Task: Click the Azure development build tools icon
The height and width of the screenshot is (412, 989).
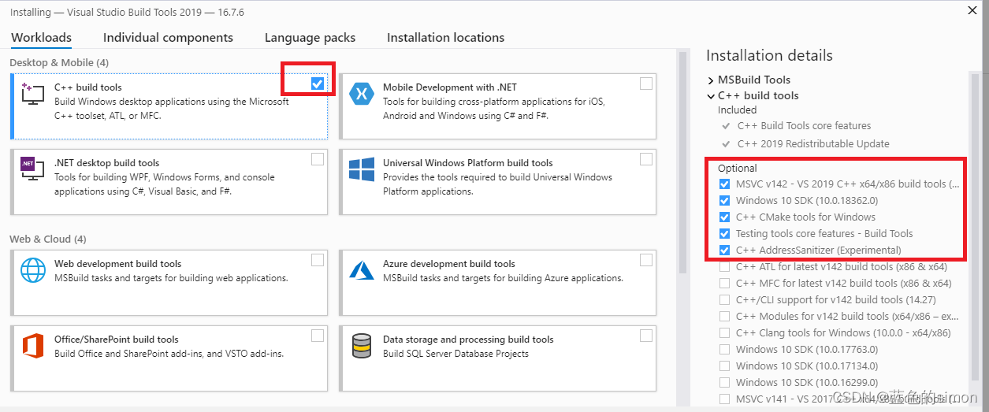Action: [x=361, y=270]
